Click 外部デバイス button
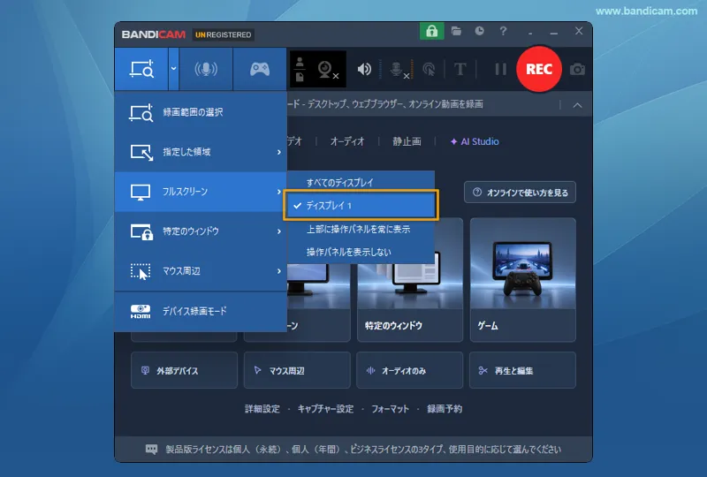 click(x=184, y=370)
